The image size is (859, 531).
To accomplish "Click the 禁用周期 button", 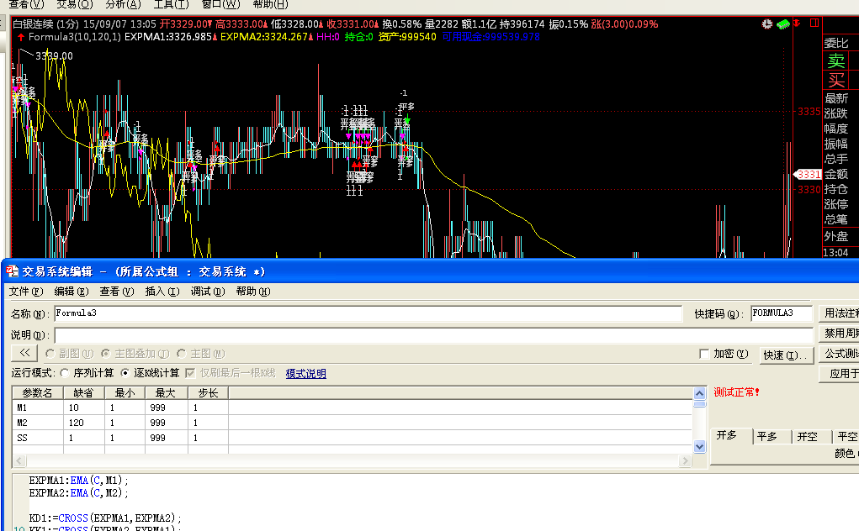I will pos(840,333).
